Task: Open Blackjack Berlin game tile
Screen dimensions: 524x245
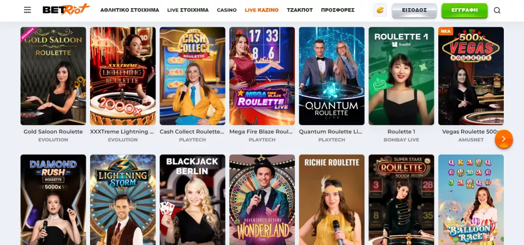Action: click(x=193, y=200)
